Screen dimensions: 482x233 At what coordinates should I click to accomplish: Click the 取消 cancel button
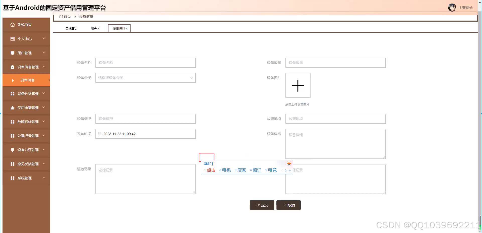(x=288, y=205)
